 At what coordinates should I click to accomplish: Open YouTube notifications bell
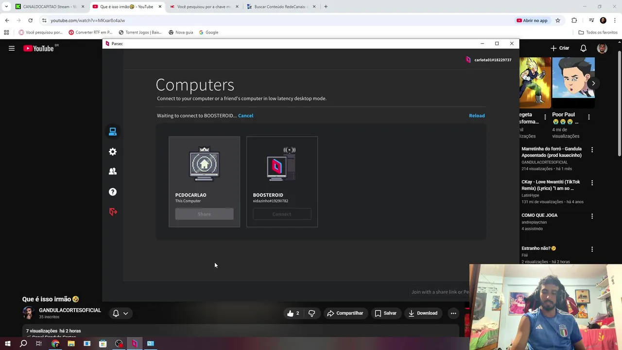coord(583,48)
